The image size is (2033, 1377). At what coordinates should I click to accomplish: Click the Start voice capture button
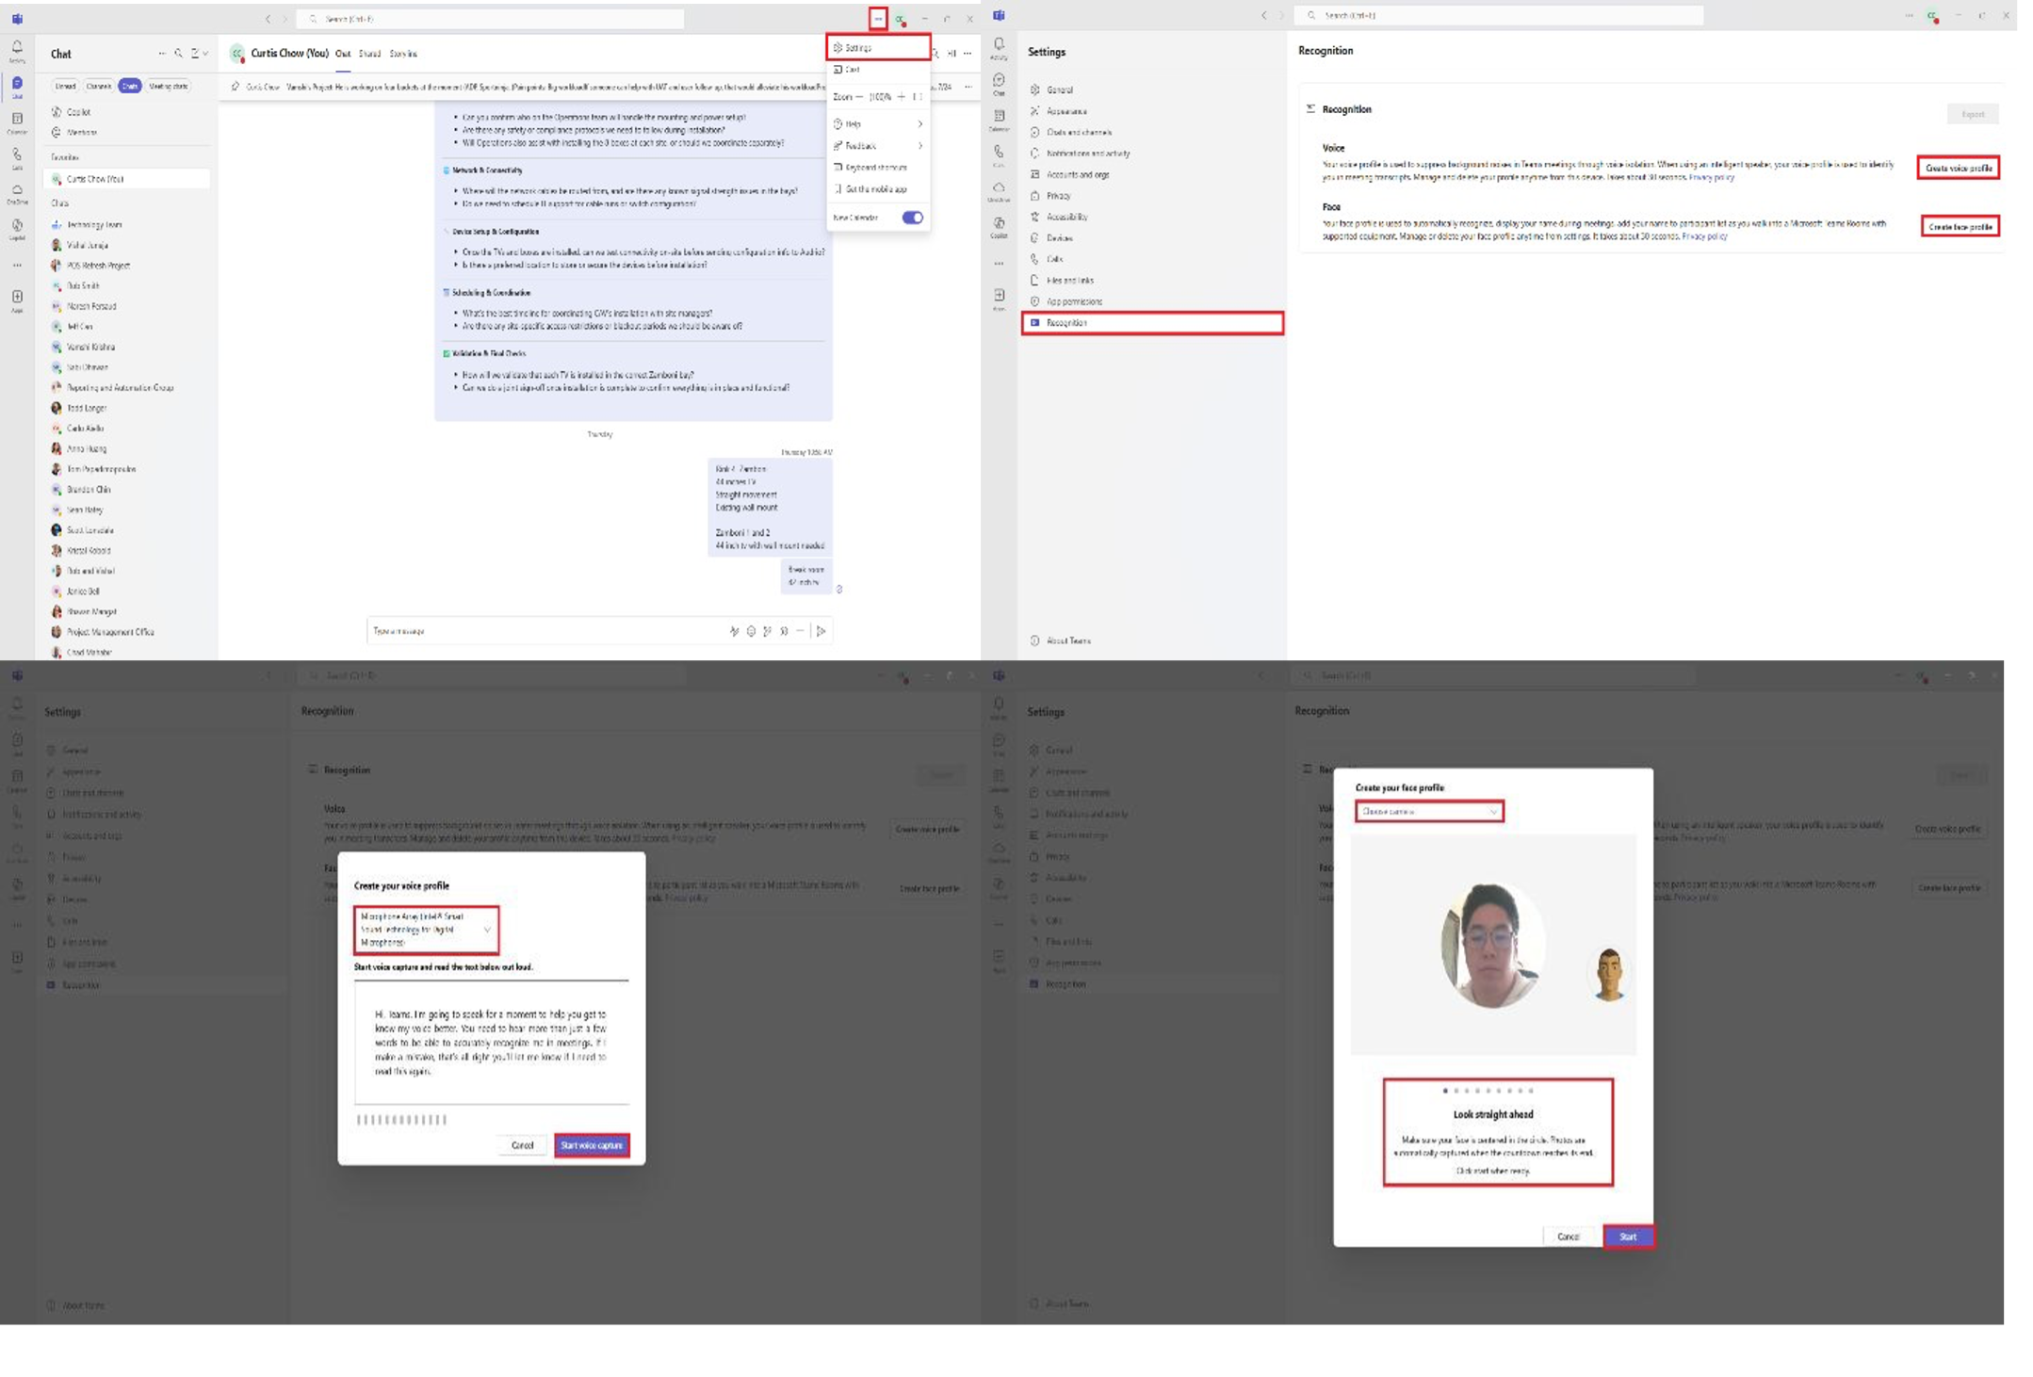592,1146
